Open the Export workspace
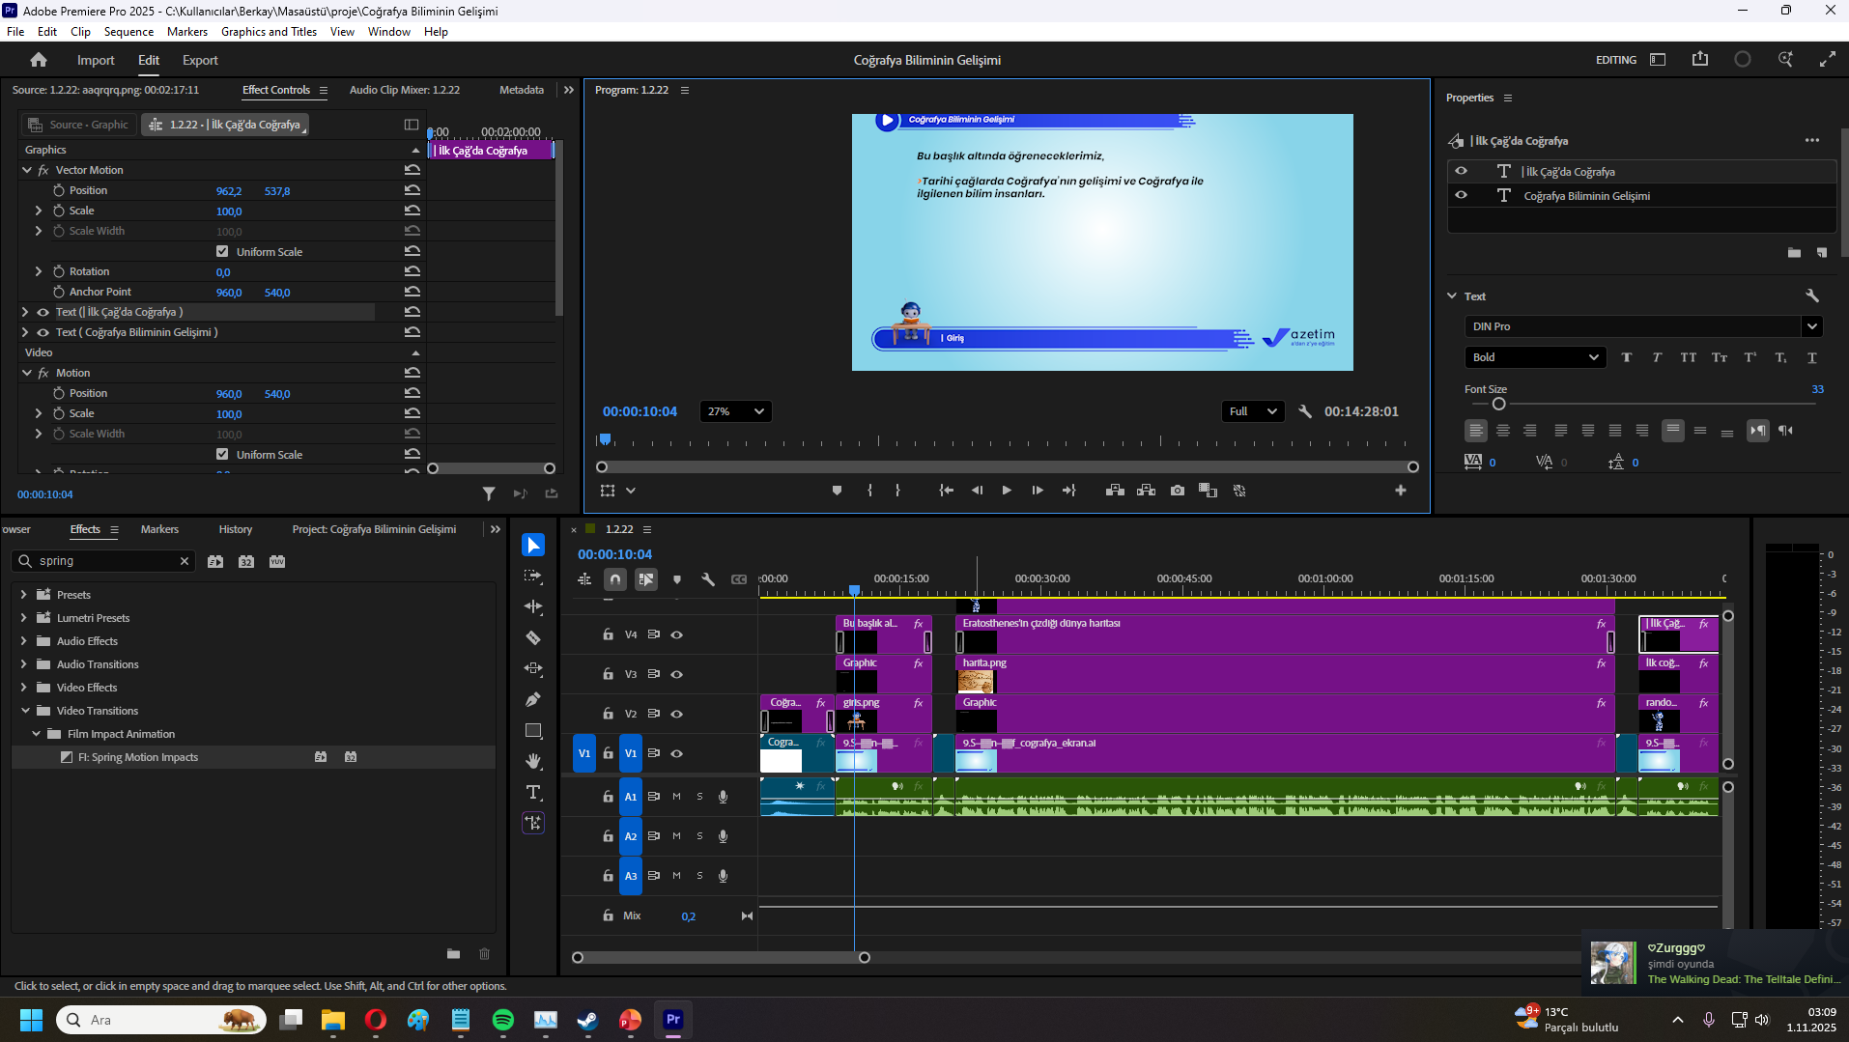The width and height of the screenshot is (1849, 1042). click(200, 60)
